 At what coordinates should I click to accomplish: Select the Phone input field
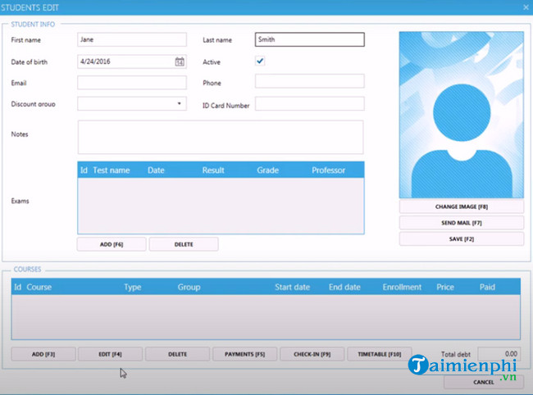(x=309, y=81)
